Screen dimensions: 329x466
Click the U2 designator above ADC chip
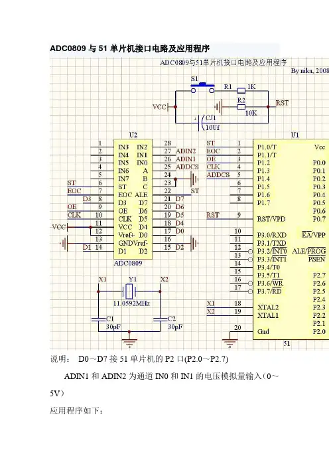[133, 135]
